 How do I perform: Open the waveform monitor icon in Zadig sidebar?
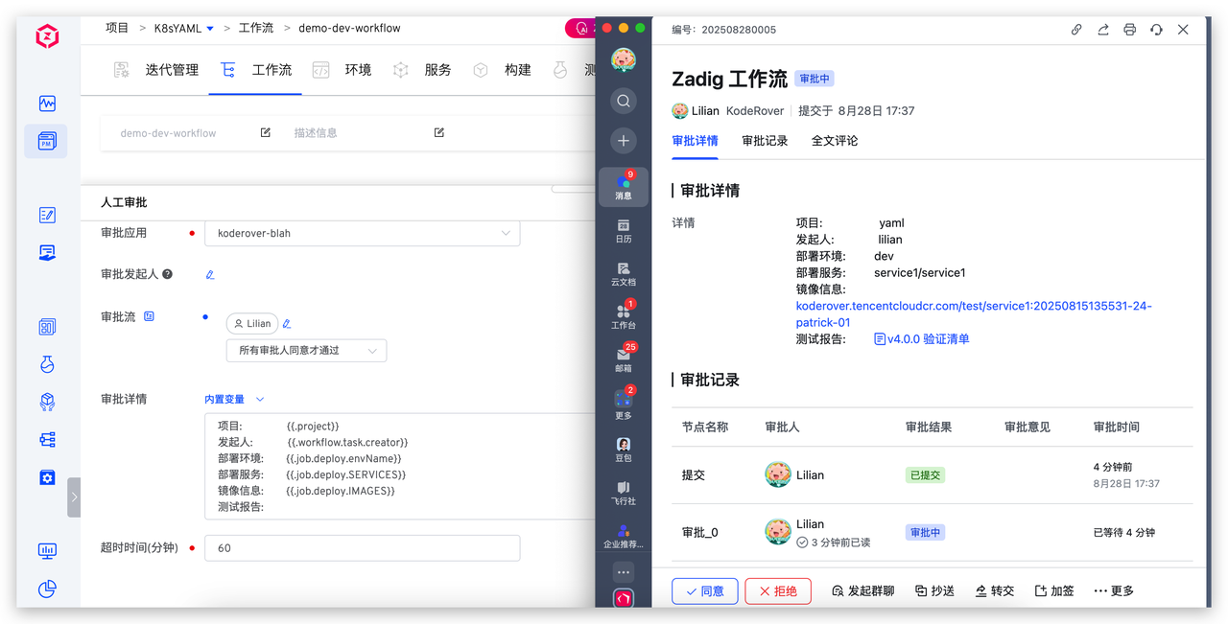(x=47, y=104)
